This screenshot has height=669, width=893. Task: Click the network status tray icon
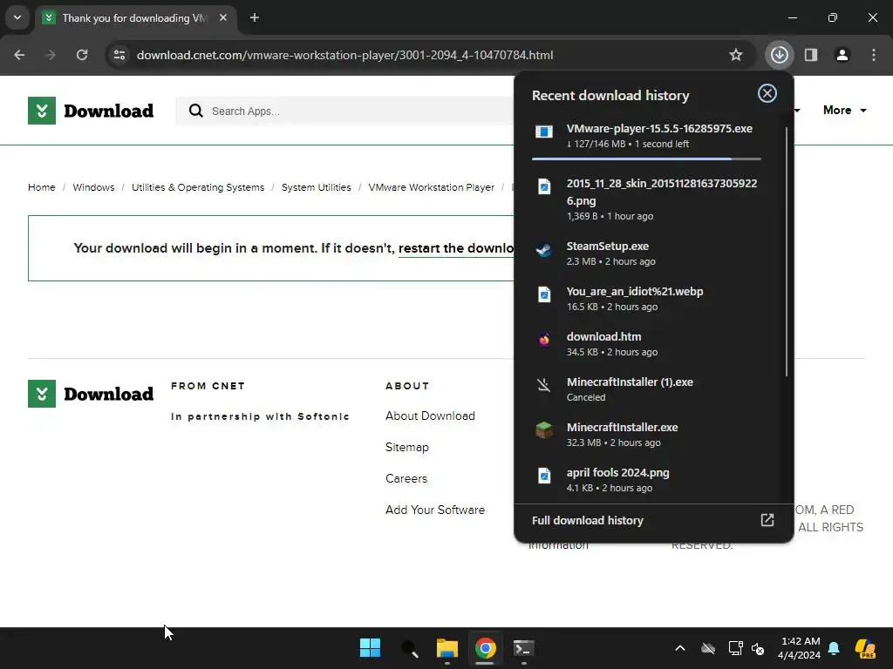click(735, 648)
